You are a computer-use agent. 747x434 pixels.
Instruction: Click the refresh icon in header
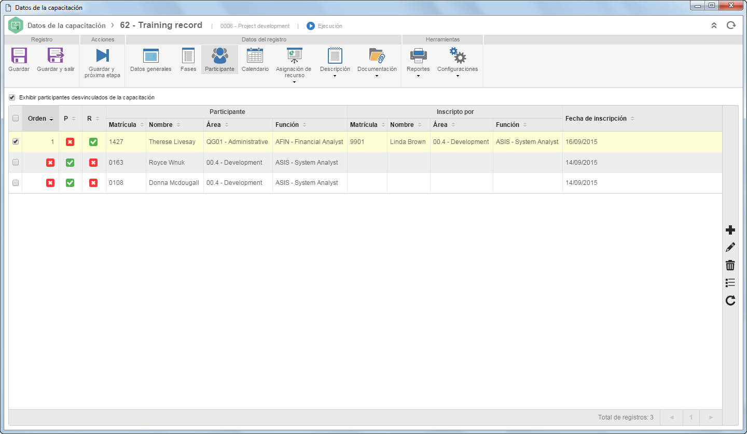(731, 25)
